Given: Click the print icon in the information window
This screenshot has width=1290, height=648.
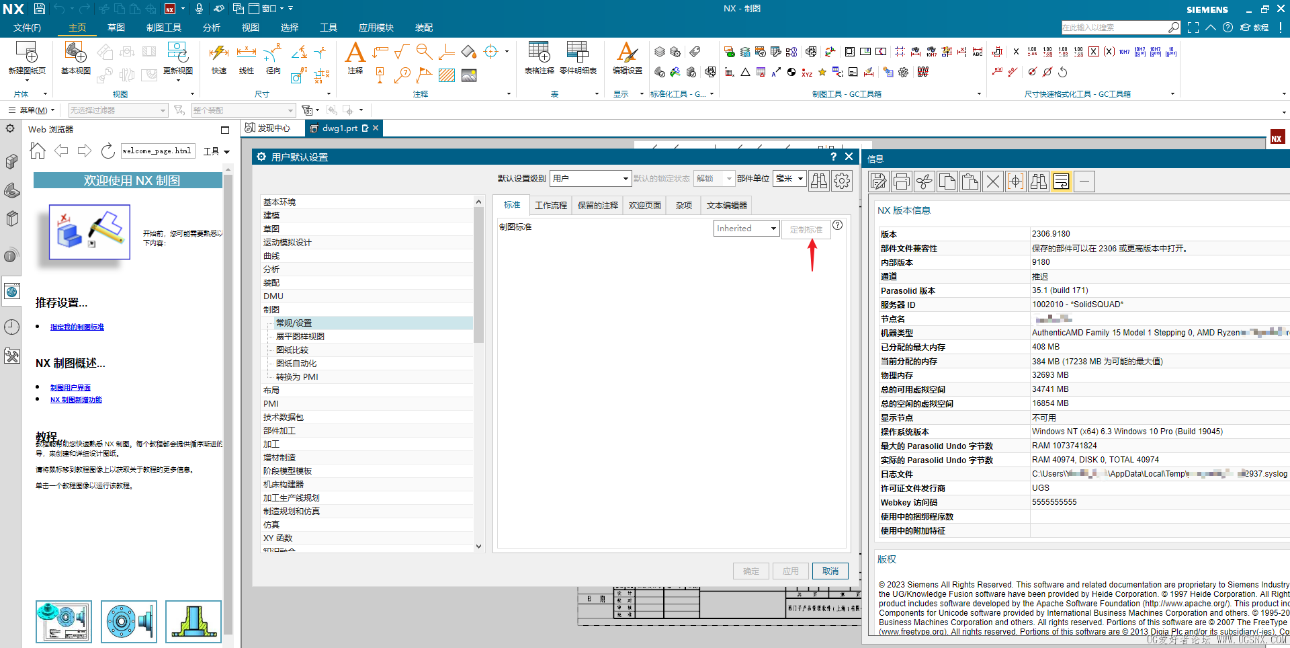Looking at the screenshot, I should point(902,181).
